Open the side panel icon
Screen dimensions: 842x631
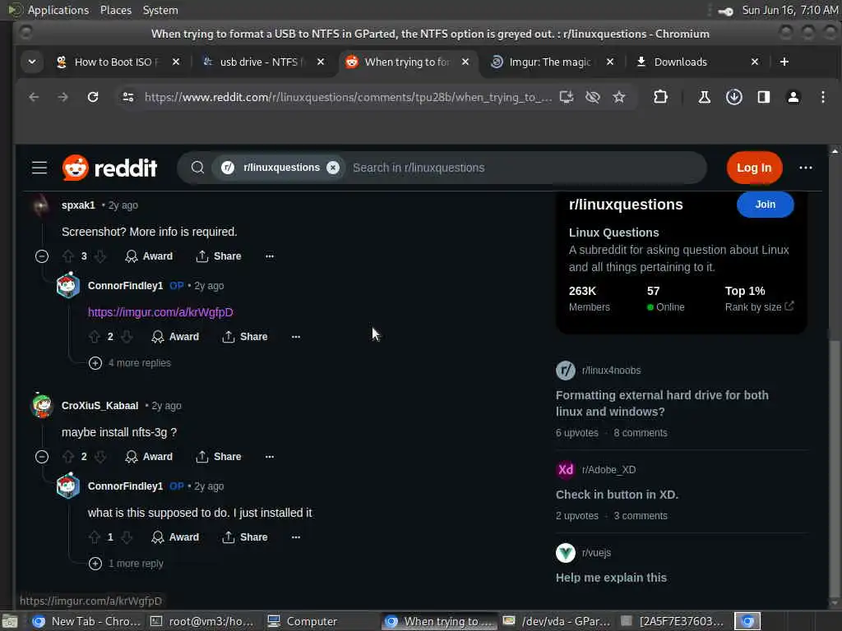pos(764,97)
